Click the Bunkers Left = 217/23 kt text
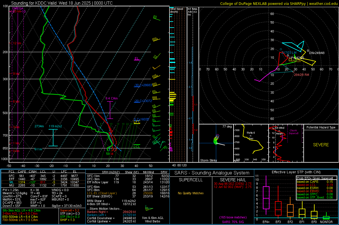The height and width of the screenshot is (225, 339). point(111,215)
